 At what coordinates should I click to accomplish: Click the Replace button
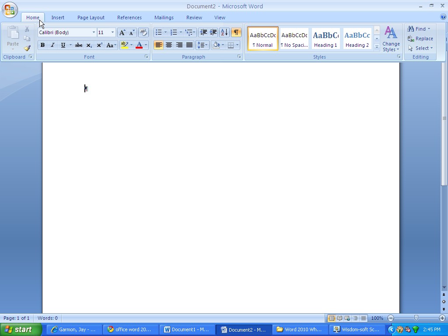tap(420, 38)
